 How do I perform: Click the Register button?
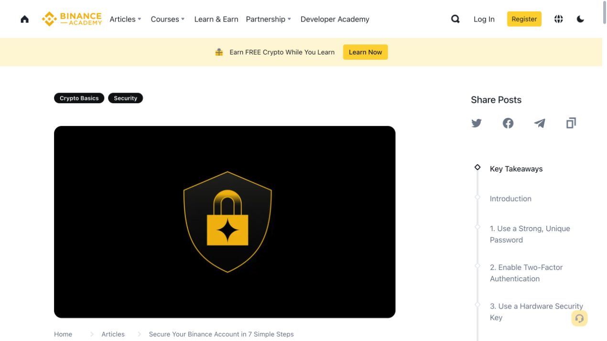[524, 19]
